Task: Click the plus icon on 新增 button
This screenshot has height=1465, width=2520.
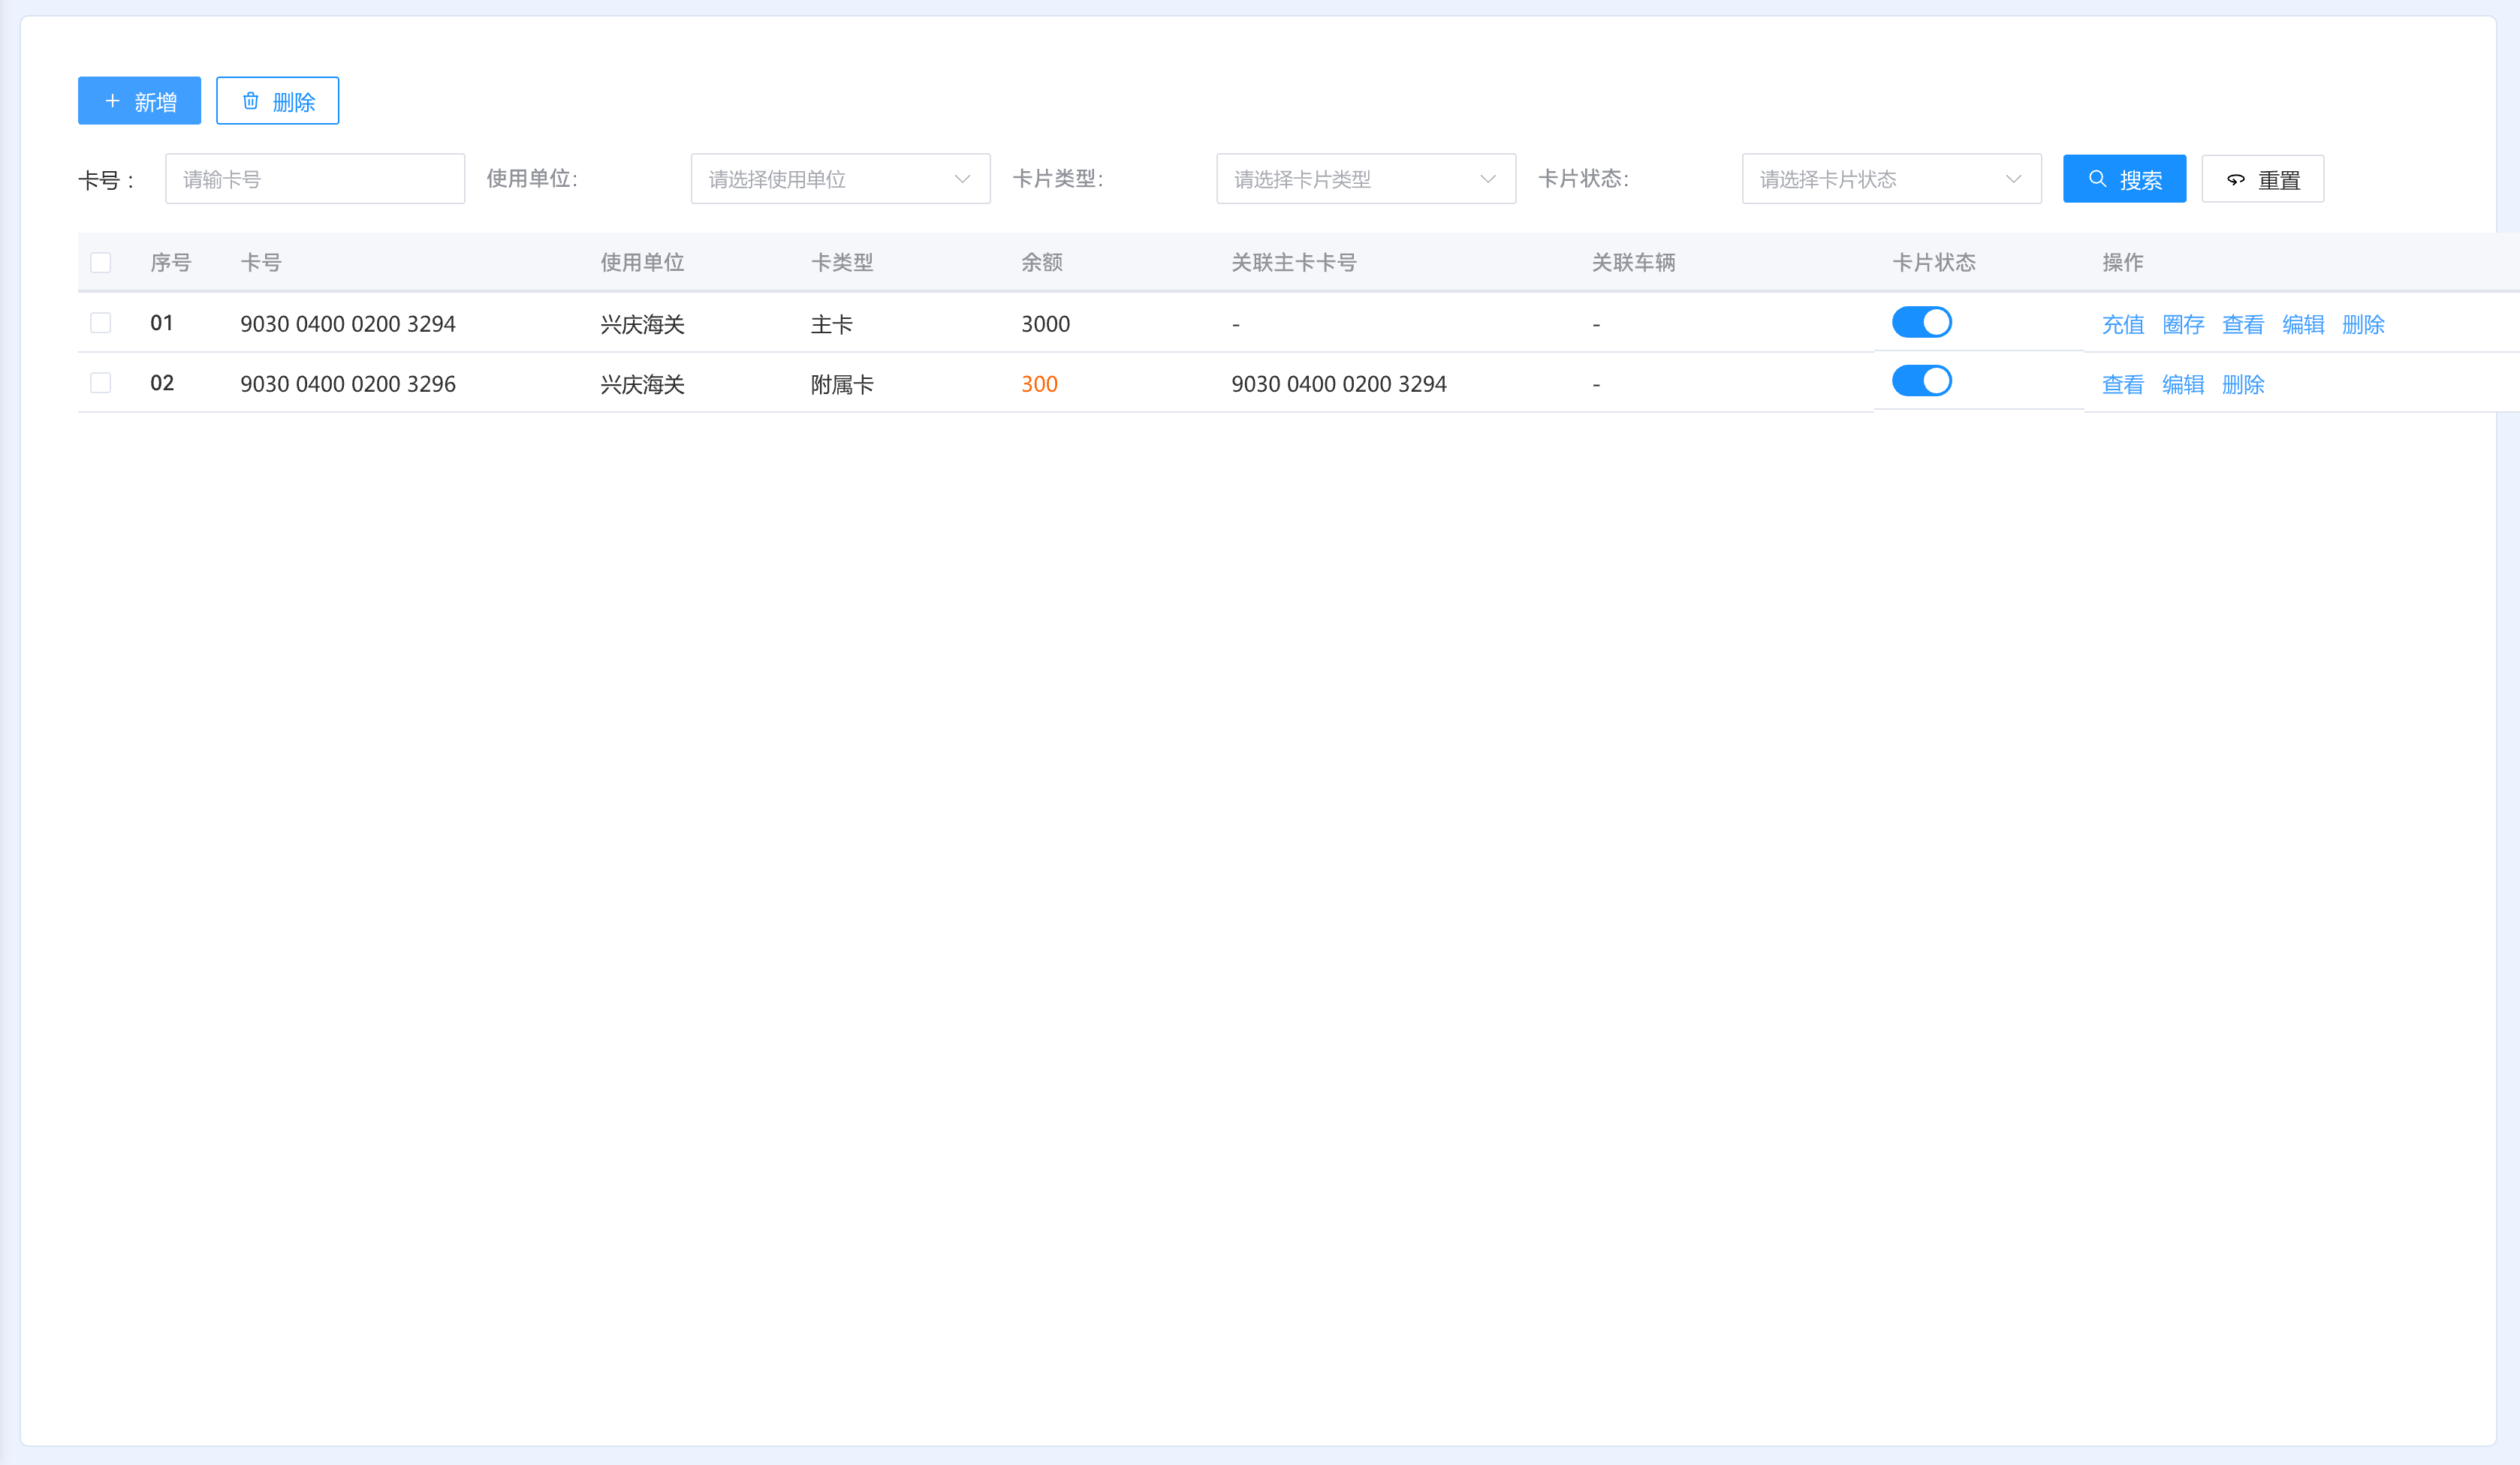Action: coord(112,101)
